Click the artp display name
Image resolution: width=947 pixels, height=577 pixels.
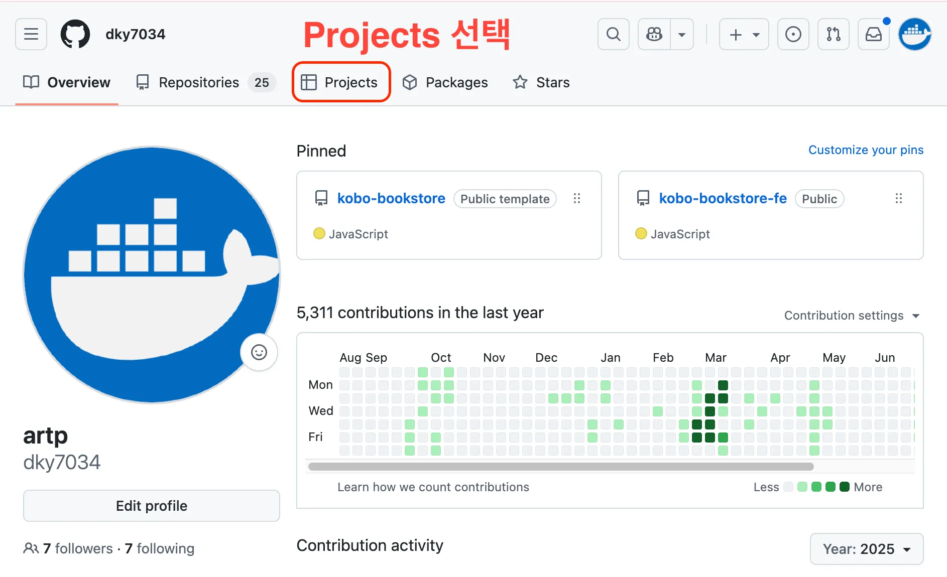[x=46, y=436]
